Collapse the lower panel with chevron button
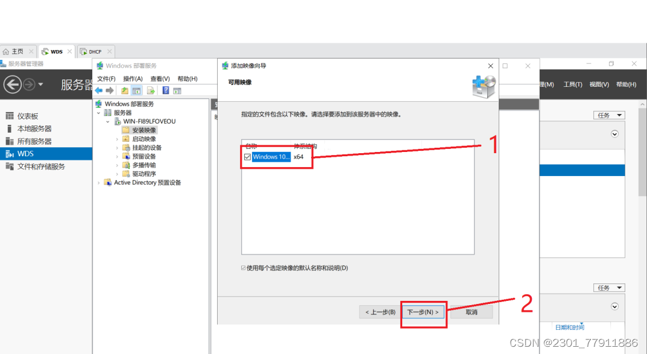 (614, 306)
